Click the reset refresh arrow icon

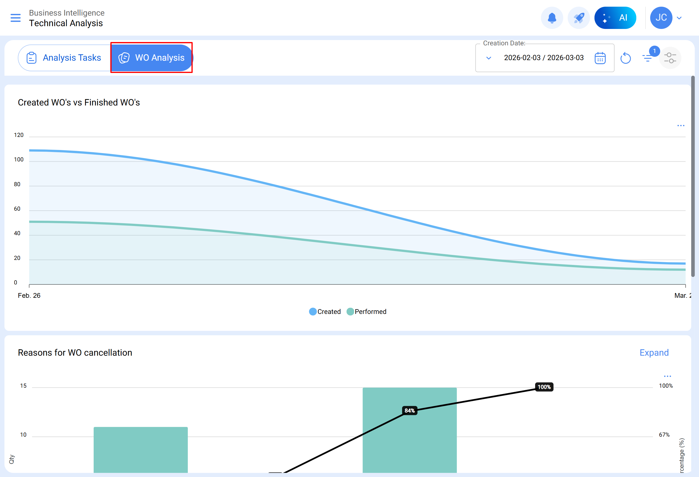625,58
